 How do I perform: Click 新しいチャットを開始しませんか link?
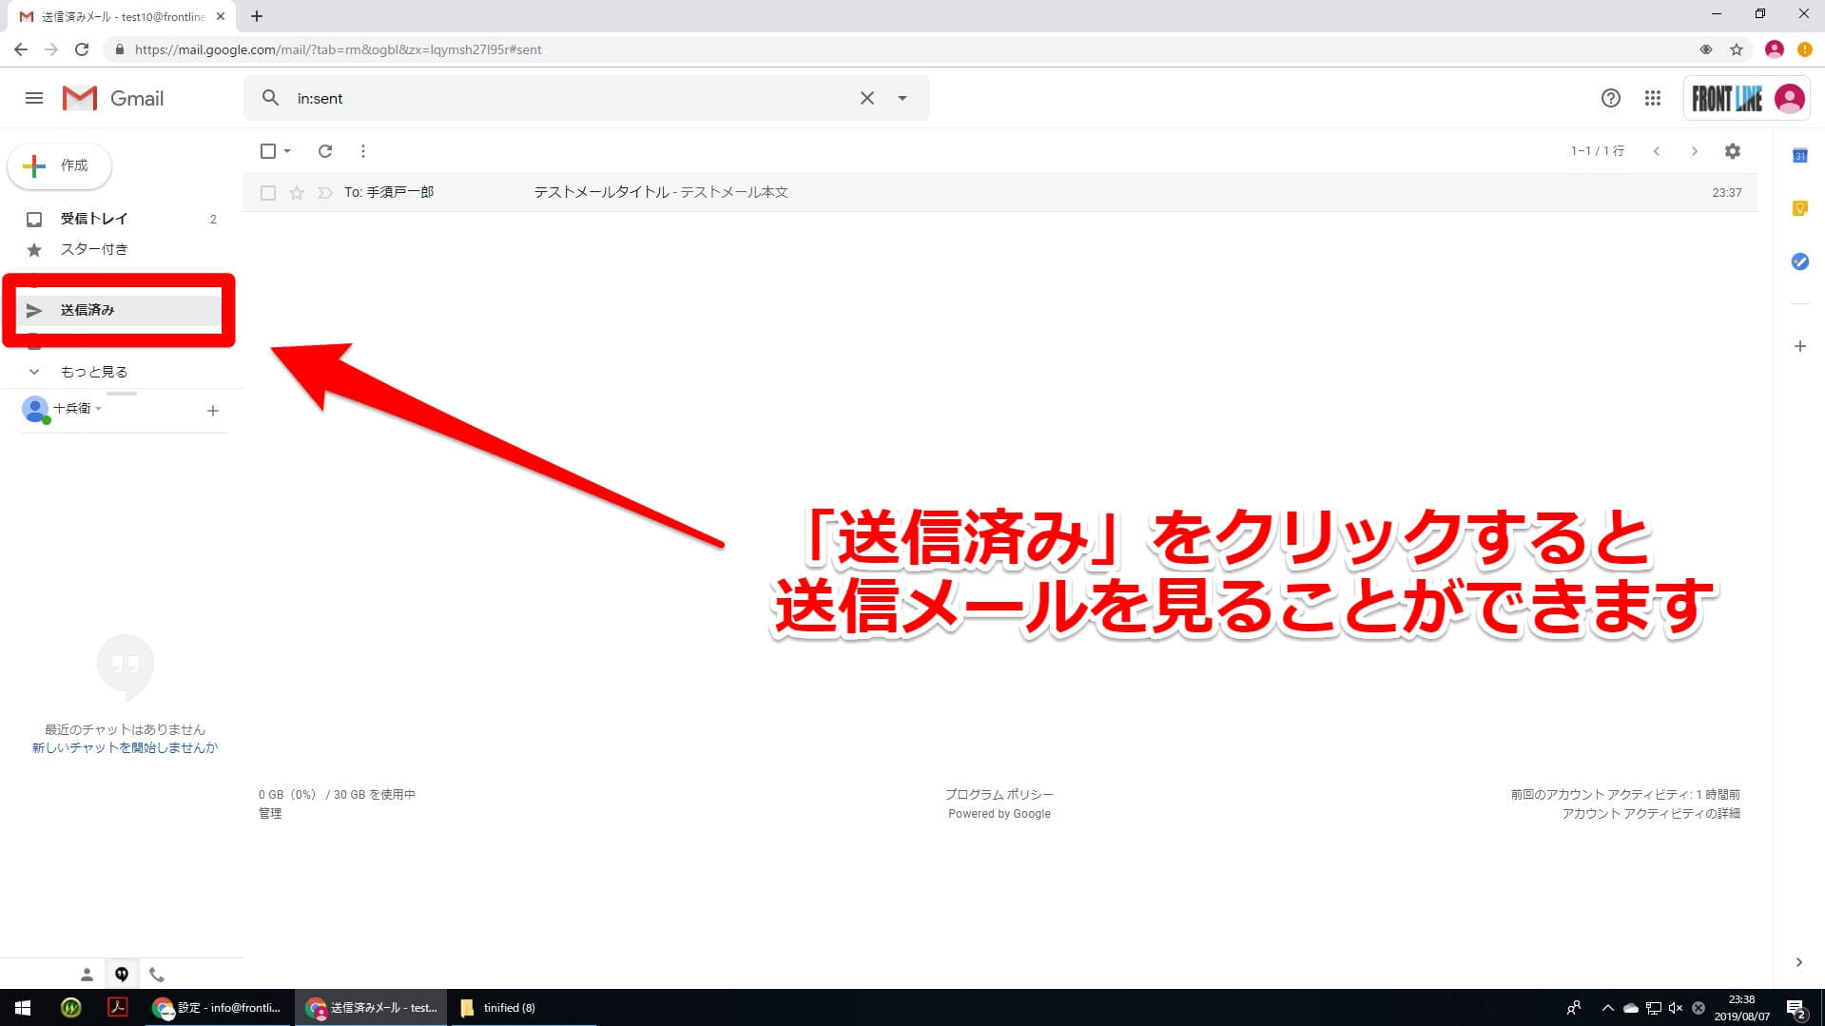pyautogui.click(x=125, y=747)
